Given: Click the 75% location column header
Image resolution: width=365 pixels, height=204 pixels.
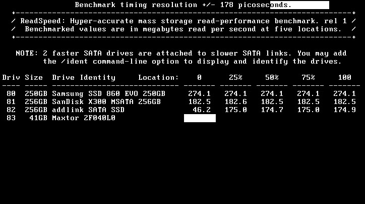Looking at the screenshot, I should (308, 77).
